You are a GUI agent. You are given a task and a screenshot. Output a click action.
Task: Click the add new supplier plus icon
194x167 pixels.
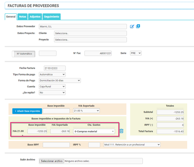click(x=138, y=26)
